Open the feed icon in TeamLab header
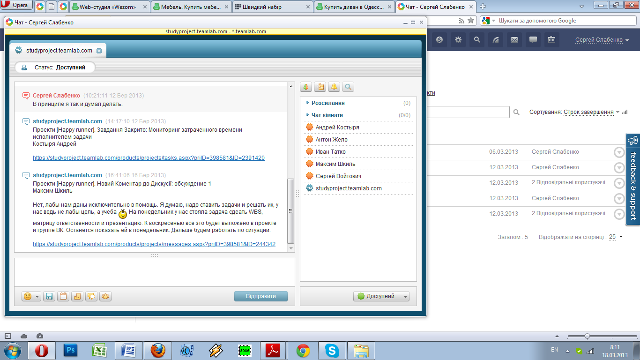640x360 pixels. pos(496,40)
